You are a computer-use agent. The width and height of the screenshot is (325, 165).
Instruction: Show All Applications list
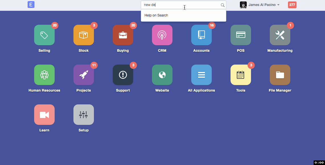[x=201, y=75]
